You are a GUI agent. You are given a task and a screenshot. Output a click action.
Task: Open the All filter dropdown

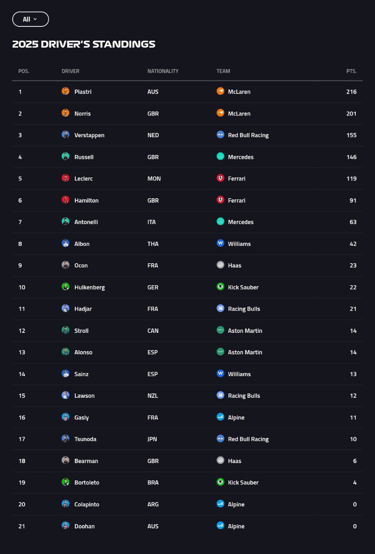pos(30,19)
